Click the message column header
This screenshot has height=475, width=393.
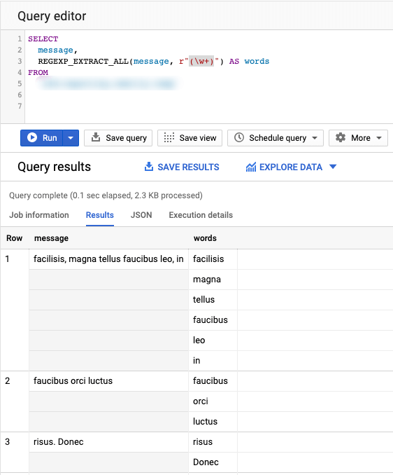point(51,238)
